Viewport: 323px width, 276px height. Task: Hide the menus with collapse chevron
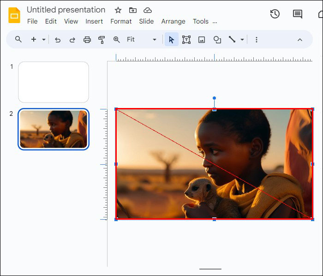pyautogui.click(x=299, y=40)
